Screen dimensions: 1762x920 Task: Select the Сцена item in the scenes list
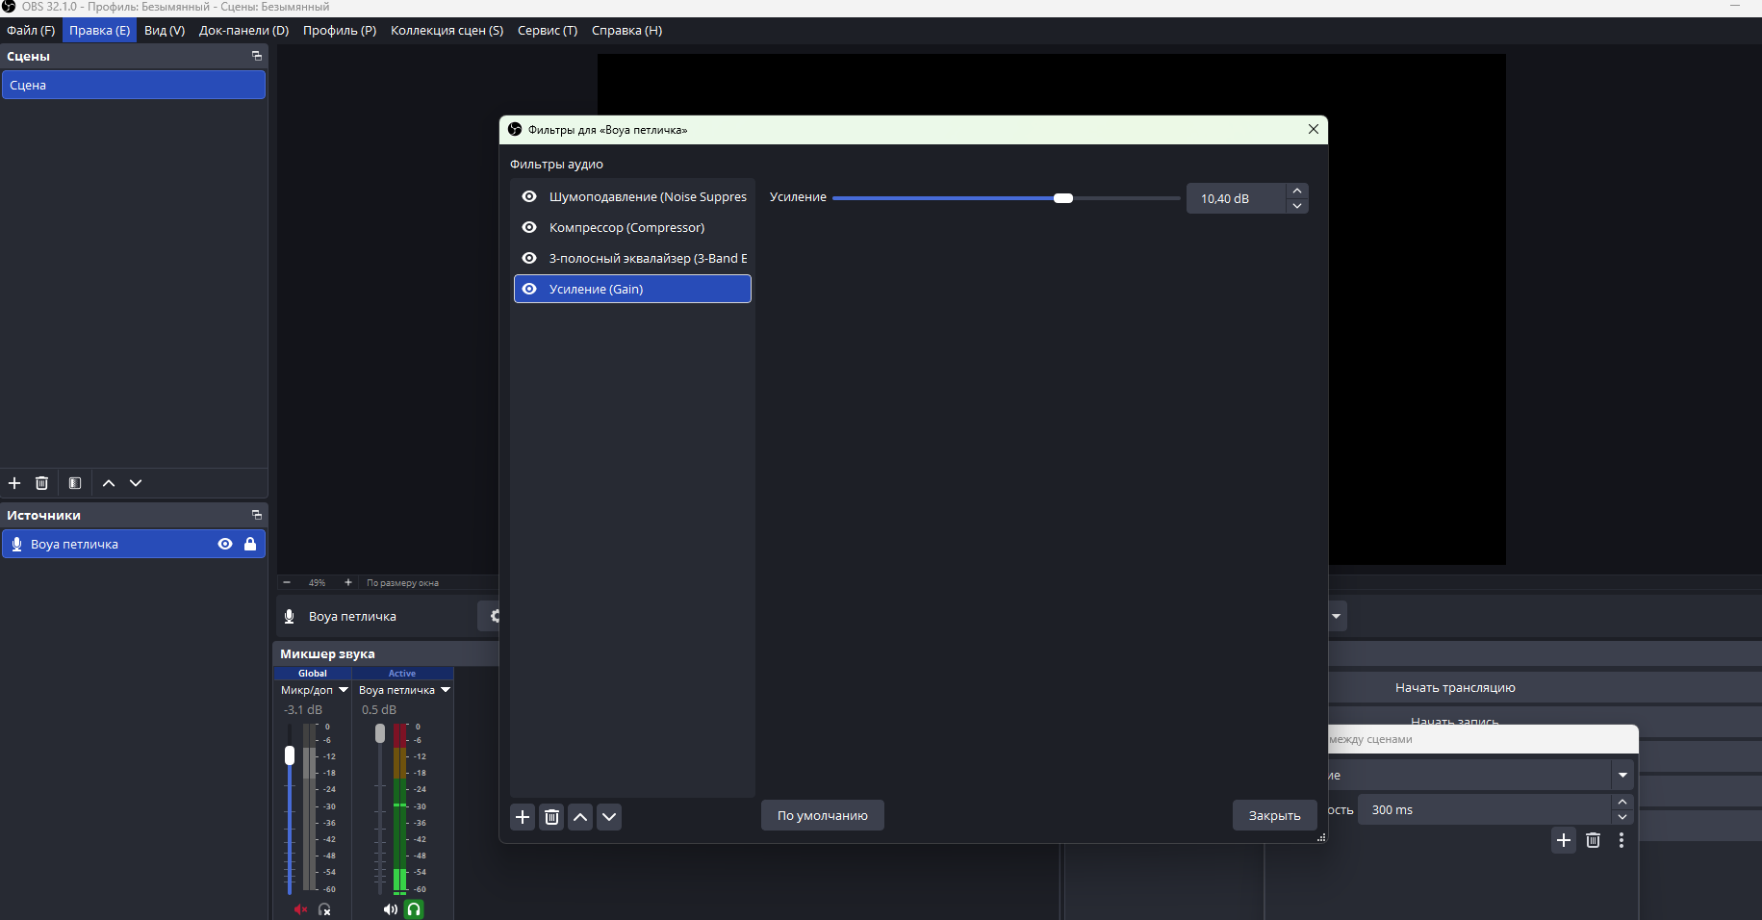(x=134, y=85)
